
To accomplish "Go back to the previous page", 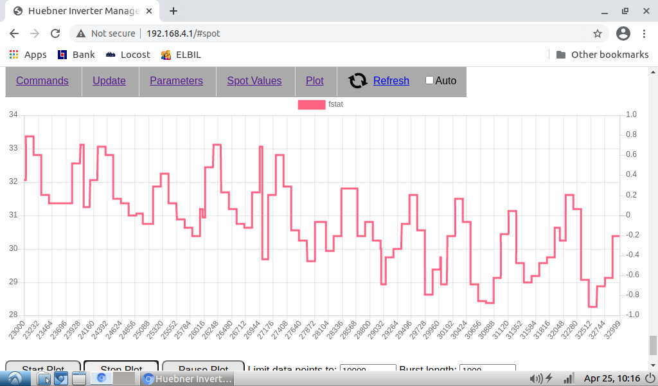I will 14,33.
